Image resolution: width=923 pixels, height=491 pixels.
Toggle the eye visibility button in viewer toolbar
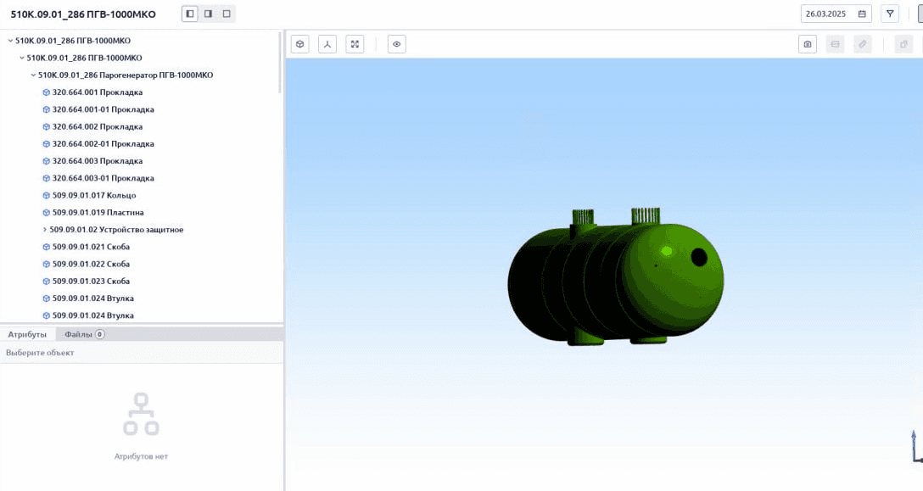pos(397,44)
